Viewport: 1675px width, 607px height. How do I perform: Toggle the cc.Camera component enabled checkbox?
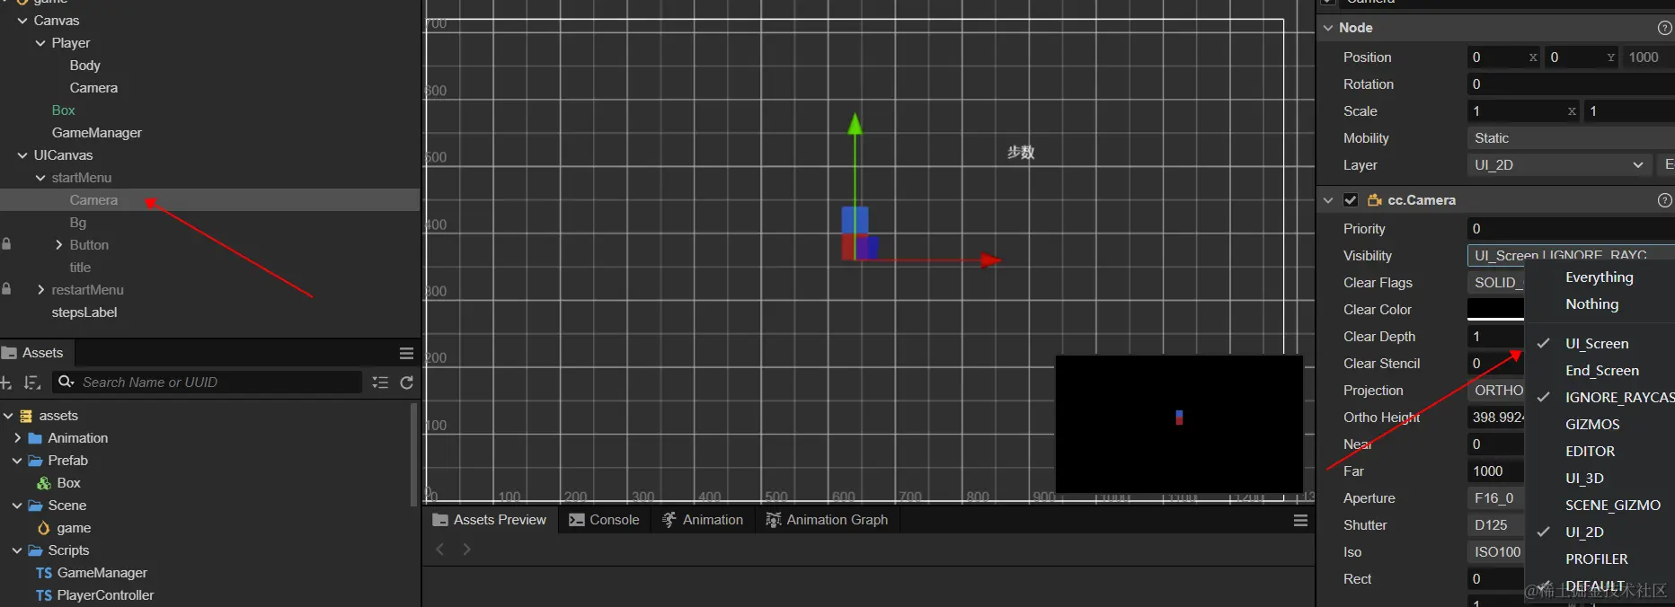point(1351,200)
